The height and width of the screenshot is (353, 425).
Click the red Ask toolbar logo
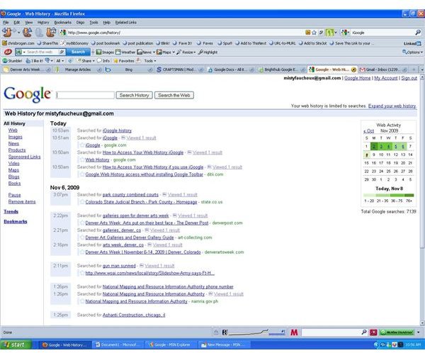click(8, 52)
